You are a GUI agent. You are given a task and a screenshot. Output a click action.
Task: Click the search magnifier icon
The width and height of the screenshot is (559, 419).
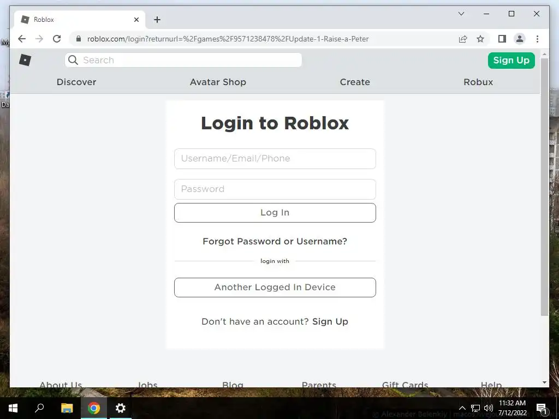(73, 60)
